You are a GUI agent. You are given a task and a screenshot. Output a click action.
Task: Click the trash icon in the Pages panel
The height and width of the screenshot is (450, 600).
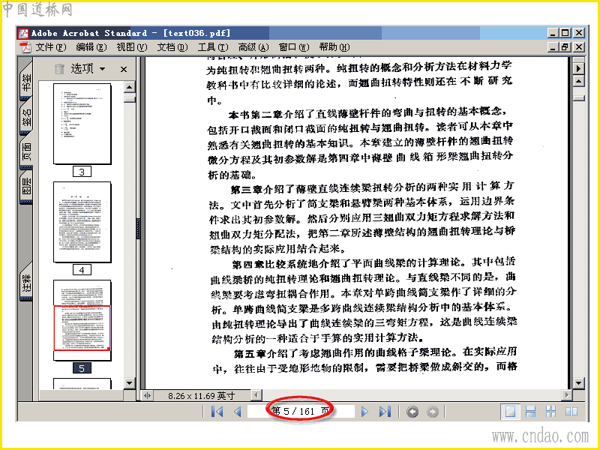59,69
